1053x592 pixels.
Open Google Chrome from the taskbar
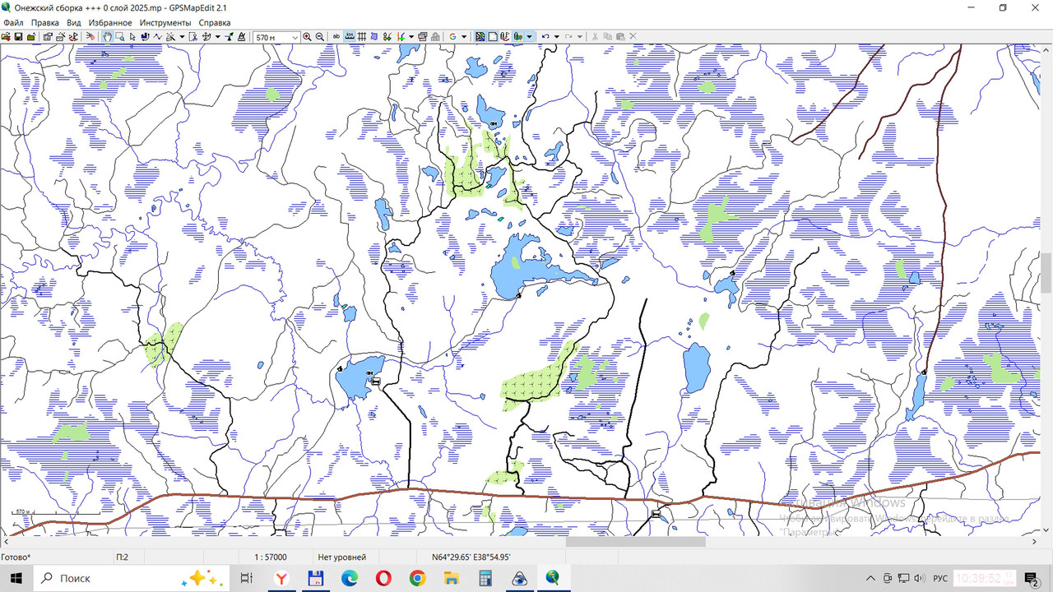pyautogui.click(x=417, y=578)
